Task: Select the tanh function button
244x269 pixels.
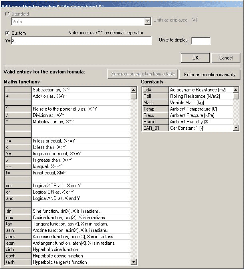Action: [x=18, y=262]
